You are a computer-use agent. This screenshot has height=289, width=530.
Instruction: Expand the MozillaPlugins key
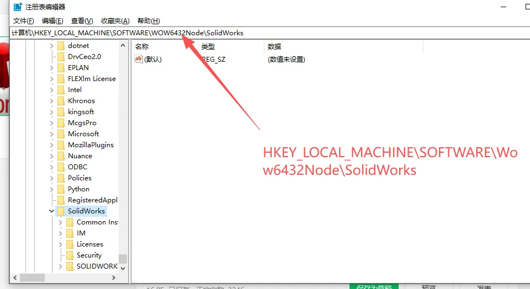pyautogui.click(x=51, y=145)
